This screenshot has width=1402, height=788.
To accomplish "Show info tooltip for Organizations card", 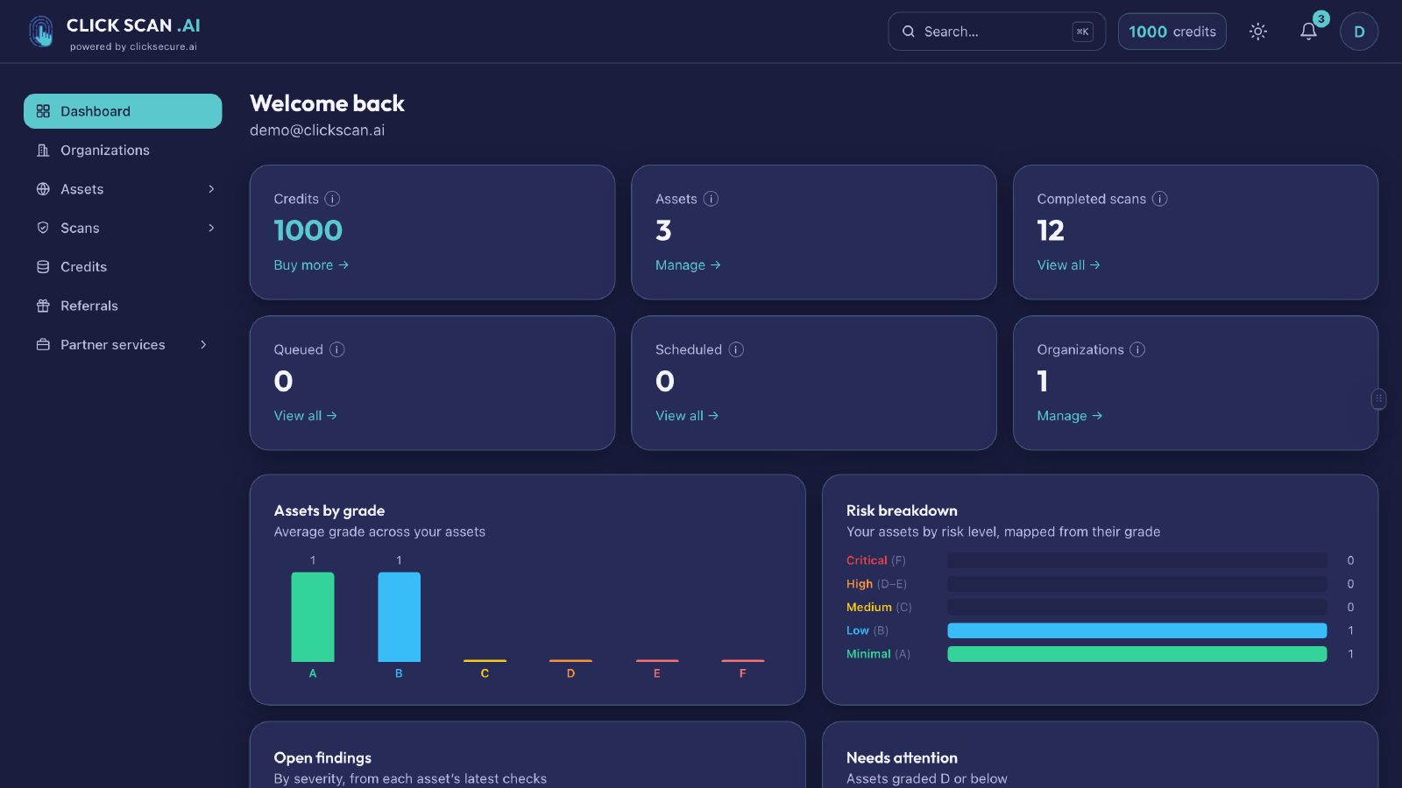I will pyautogui.click(x=1137, y=349).
